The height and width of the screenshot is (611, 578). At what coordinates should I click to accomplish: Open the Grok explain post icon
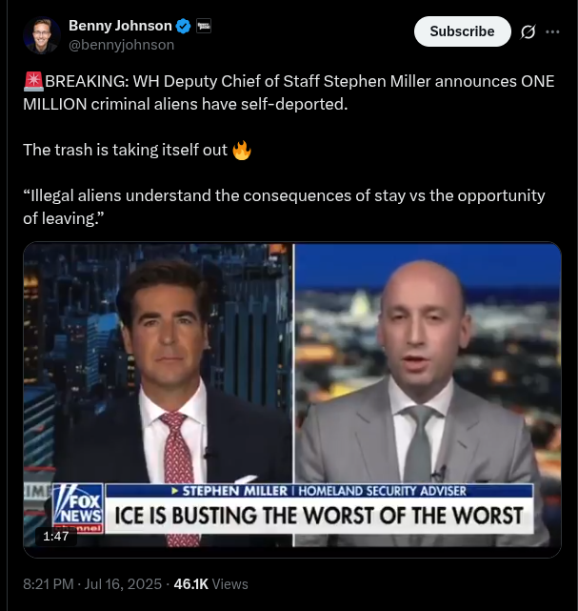point(528,31)
